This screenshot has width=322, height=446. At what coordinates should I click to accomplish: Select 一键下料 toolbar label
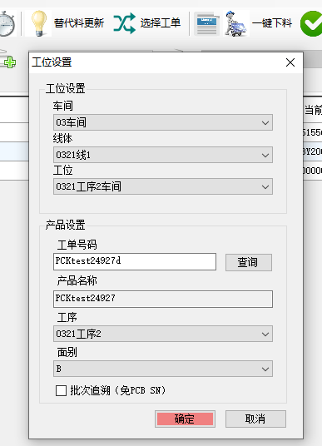coord(272,23)
